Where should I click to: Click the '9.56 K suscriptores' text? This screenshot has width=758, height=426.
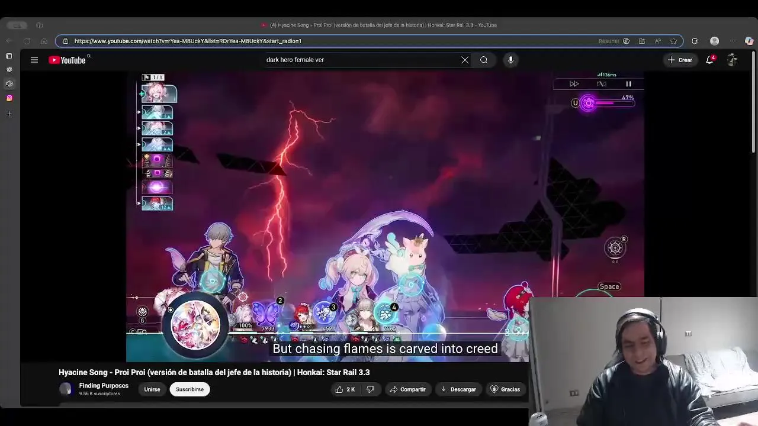tap(99, 393)
